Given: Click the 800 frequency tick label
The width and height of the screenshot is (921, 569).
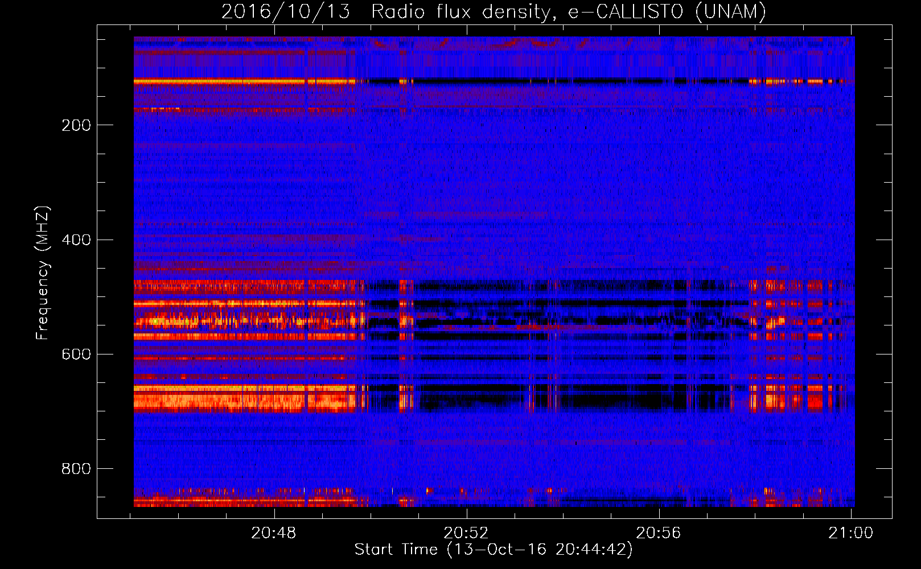Looking at the screenshot, I should click(x=76, y=469).
